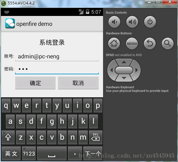
Task: Tap the x key
Action: (31, 137)
